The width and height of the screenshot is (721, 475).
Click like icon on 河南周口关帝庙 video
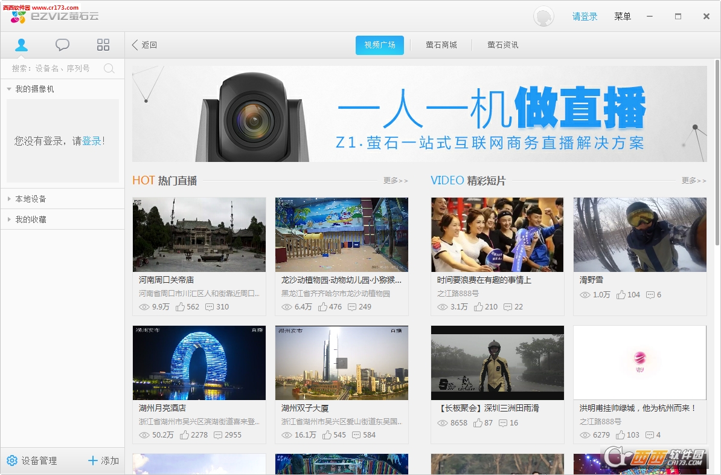pos(180,307)
